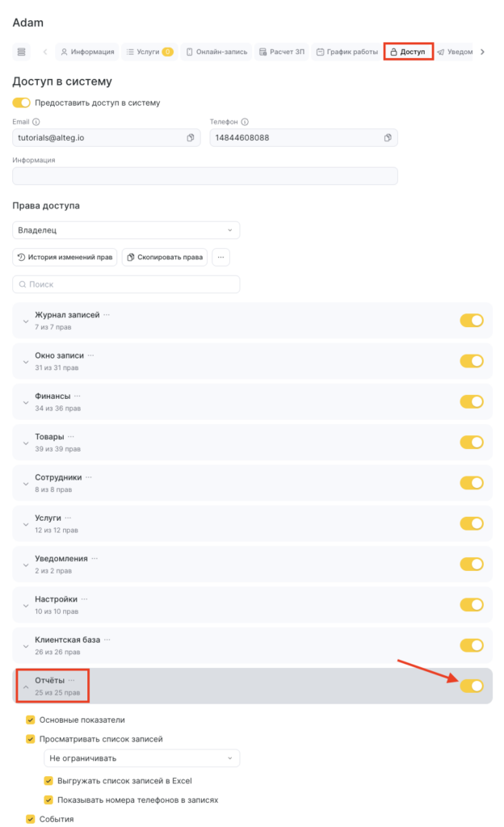Open the Расчет ЗП tab
Screen dimensions: 504x827
pyautogui.click(x=282, y=52)
